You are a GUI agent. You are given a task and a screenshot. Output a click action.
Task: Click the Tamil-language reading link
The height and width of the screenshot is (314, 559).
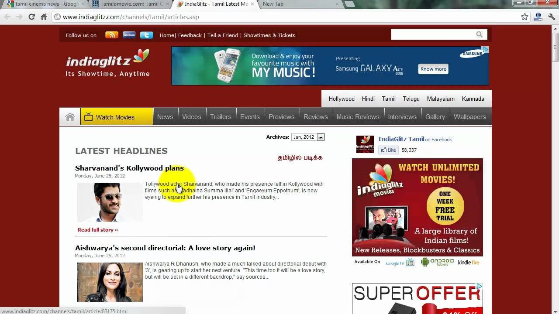coord(300,157)
